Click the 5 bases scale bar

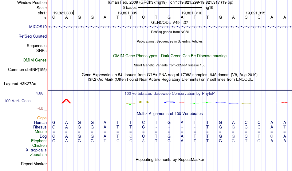pos(170,8)
